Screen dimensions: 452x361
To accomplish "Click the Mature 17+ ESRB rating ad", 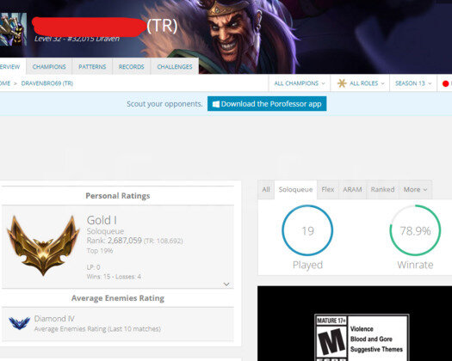I will (x=362, y=338).
